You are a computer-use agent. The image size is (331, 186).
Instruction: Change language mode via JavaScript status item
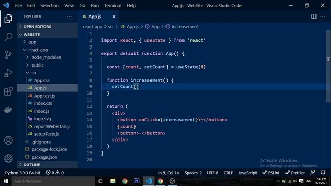click(x=247, y=173)
